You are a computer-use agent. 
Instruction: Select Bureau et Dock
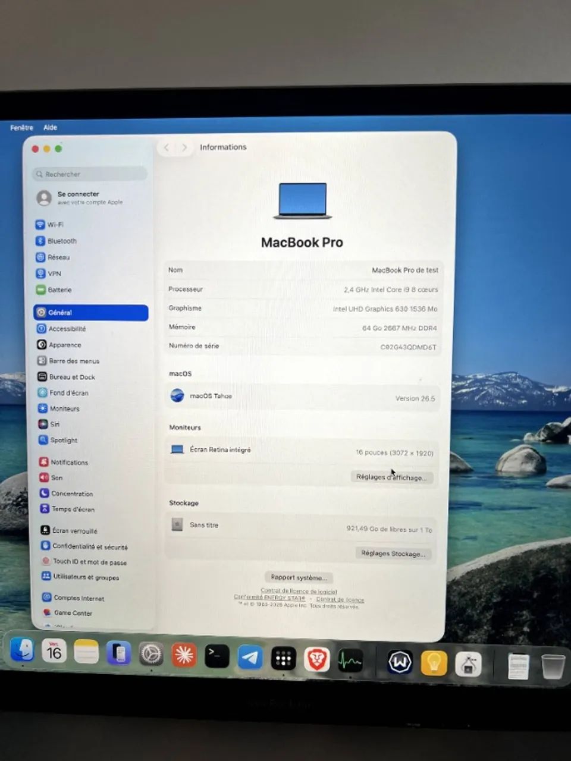(x=66, y=377)
